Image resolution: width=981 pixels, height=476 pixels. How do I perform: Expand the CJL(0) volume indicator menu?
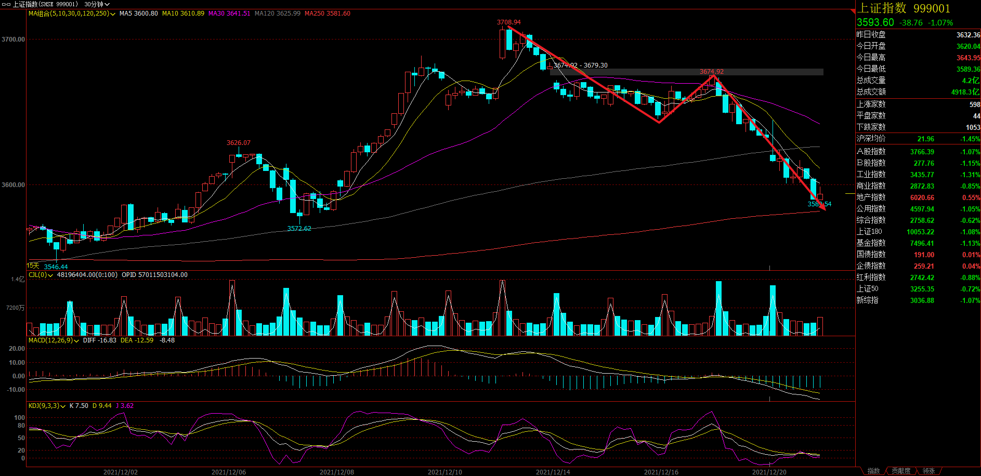pos(50,275)
